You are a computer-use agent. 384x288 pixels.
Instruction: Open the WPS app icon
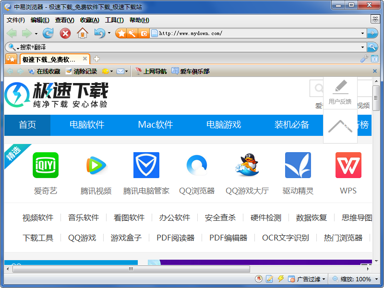click(348, 166)
